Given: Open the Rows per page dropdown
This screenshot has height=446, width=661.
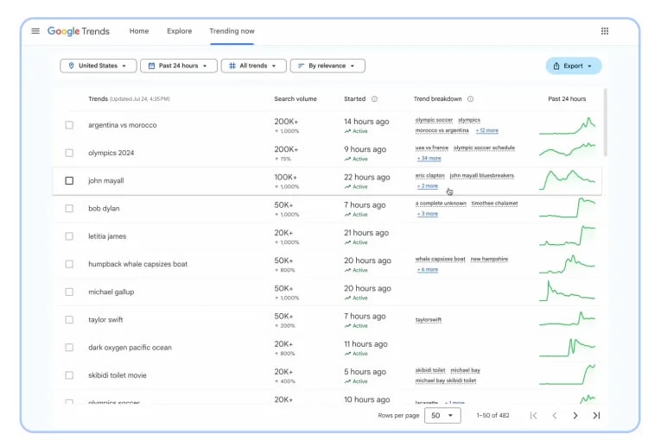Looking at the screenshot, I should [x=442, y=416].
